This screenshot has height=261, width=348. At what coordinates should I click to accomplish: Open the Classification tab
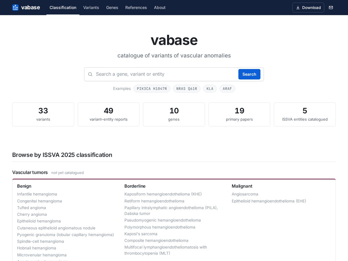[63, 8]
